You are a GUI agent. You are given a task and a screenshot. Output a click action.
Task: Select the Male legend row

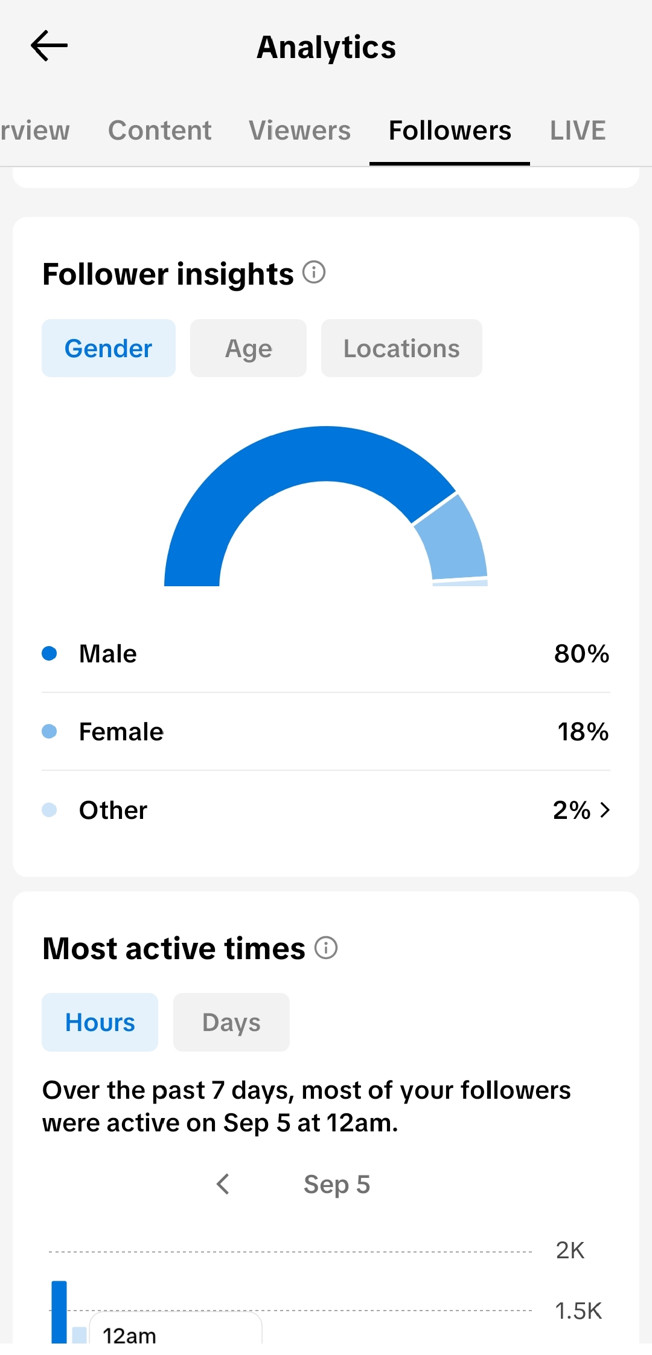(x=326, y=653)
